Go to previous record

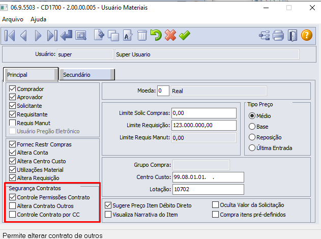[x=24, y=36]
